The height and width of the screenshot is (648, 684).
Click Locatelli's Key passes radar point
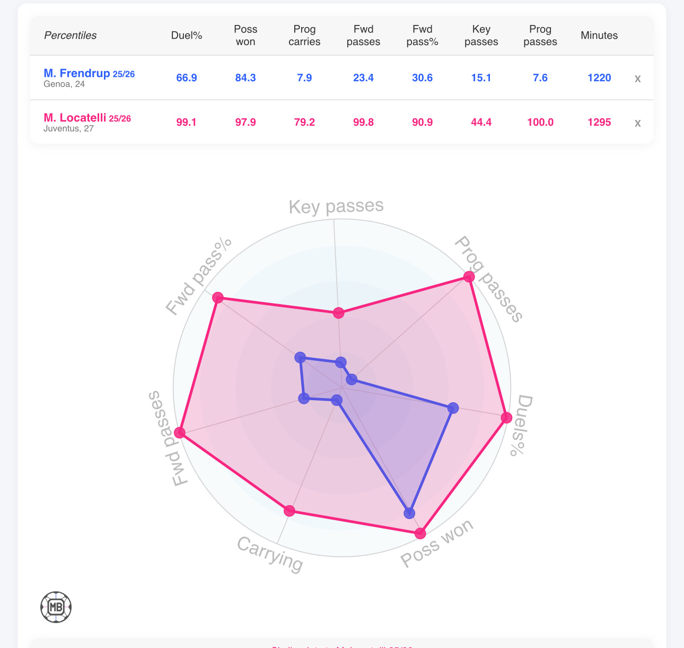tap(338, 313)
